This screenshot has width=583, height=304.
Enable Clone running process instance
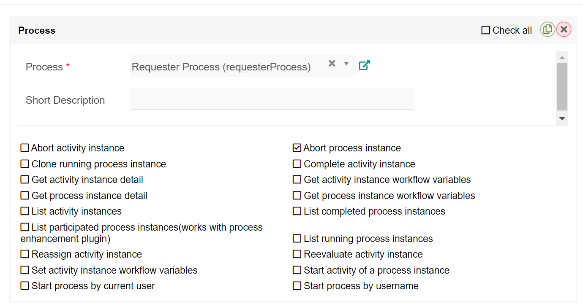(x=25, y=164)
